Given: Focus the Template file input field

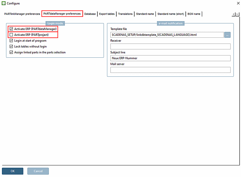Looking at the screenshot, I should (x=167, y=35).
